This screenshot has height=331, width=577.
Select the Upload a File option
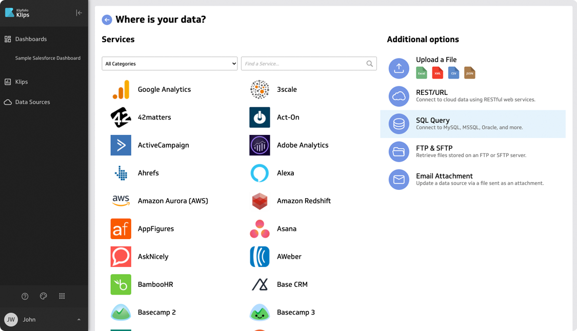(436, 60)
